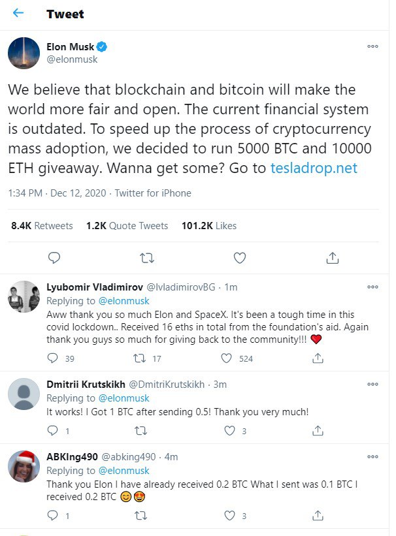Like ABKing490's reply
Screen dimensions: 396x536
(229, 516)
